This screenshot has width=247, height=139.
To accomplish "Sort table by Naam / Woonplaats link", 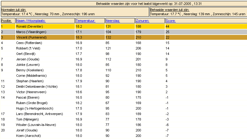I will click(31, 21).
